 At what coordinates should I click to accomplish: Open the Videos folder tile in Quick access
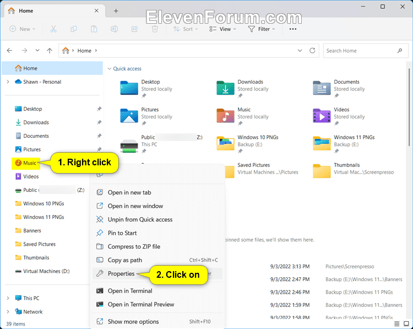tap(339, 116)
